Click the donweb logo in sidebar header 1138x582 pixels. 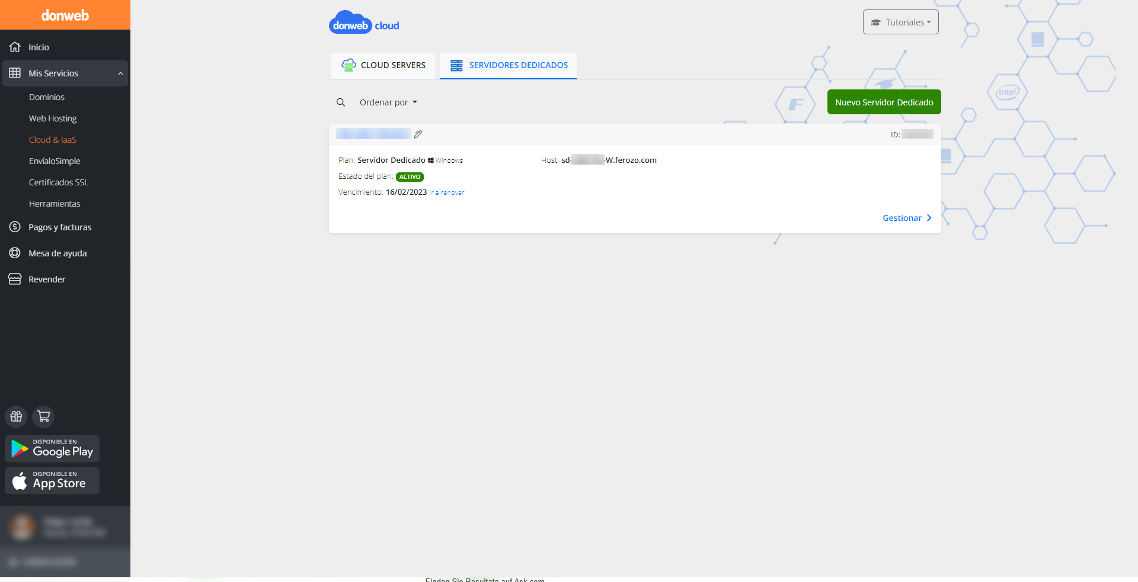pos(65,15)
